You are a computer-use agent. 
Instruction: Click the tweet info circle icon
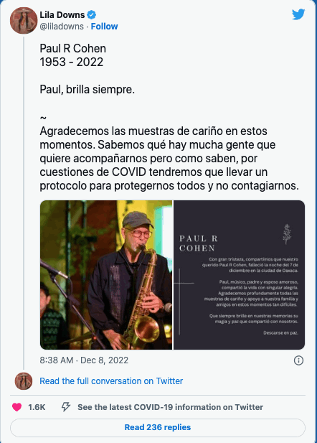[x=298, y=360]
